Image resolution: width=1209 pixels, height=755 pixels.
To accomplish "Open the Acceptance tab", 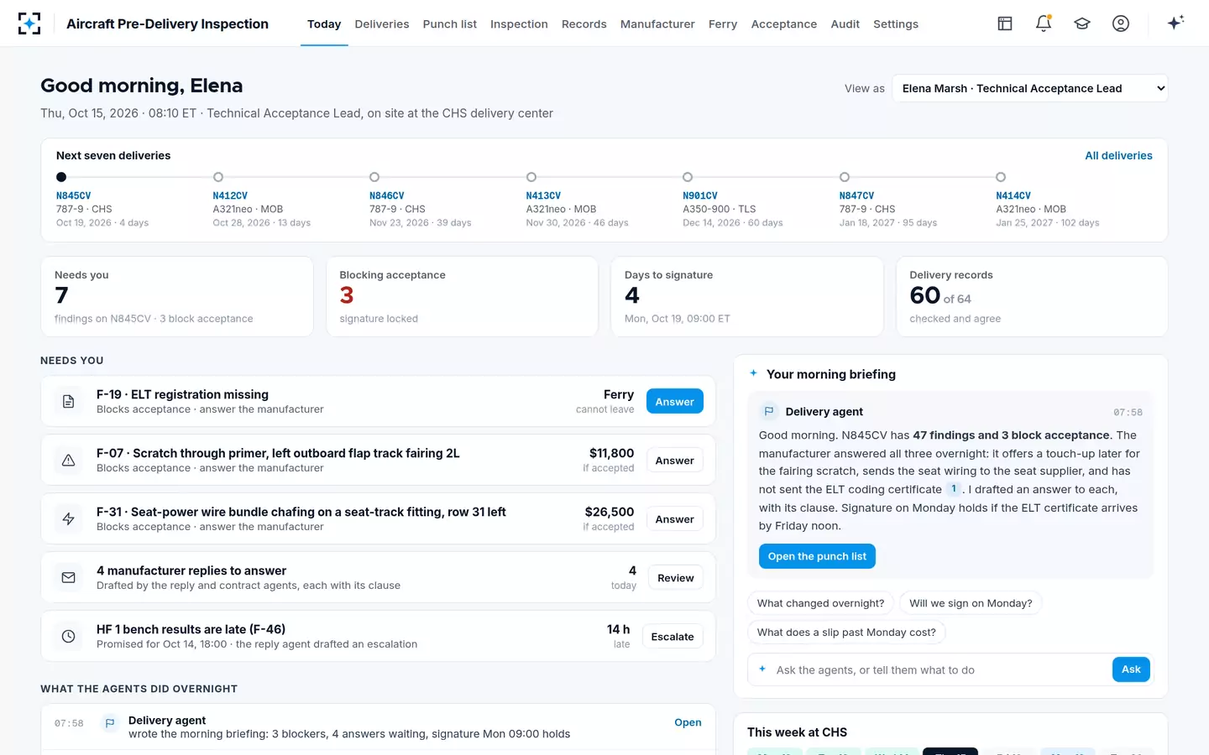I will (783, 23).
